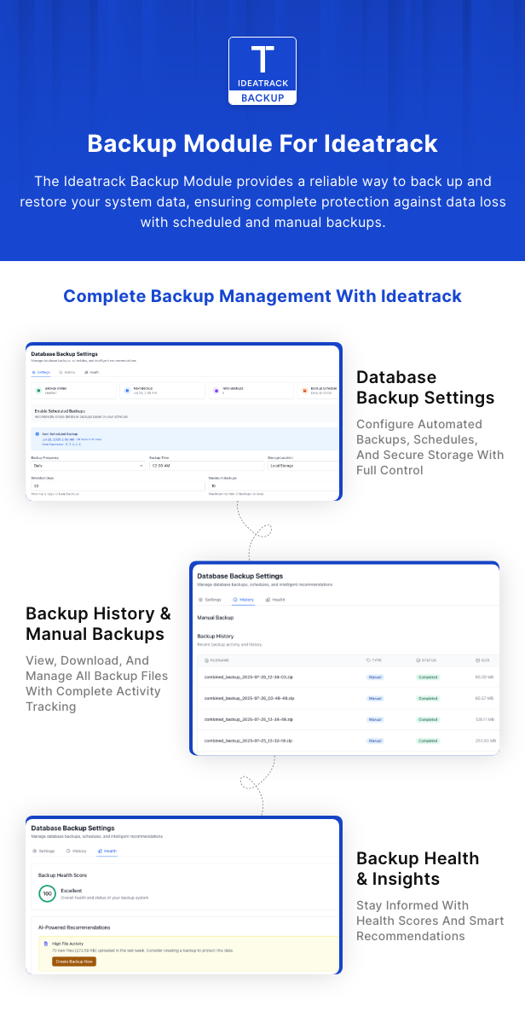The height and width of the screenshot is (1017, 525).
Task: Click the Backup History heading
Action: (215, 636)
